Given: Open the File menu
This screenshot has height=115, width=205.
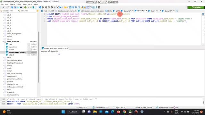Looking at the screenshot, I should (2, 4).
